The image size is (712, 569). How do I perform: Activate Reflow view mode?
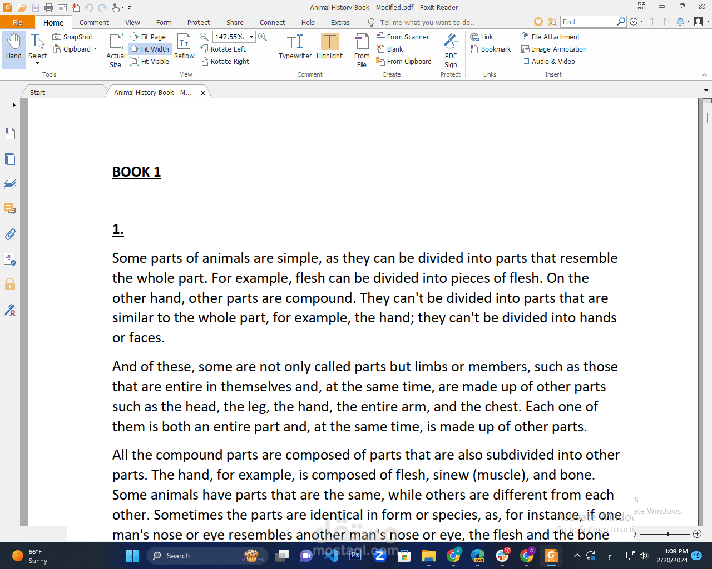click(184, 47)
